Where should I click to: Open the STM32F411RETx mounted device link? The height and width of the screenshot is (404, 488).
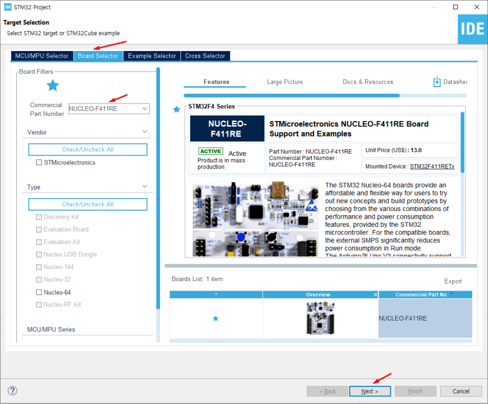pyautogui.click(x=432, y=166)
